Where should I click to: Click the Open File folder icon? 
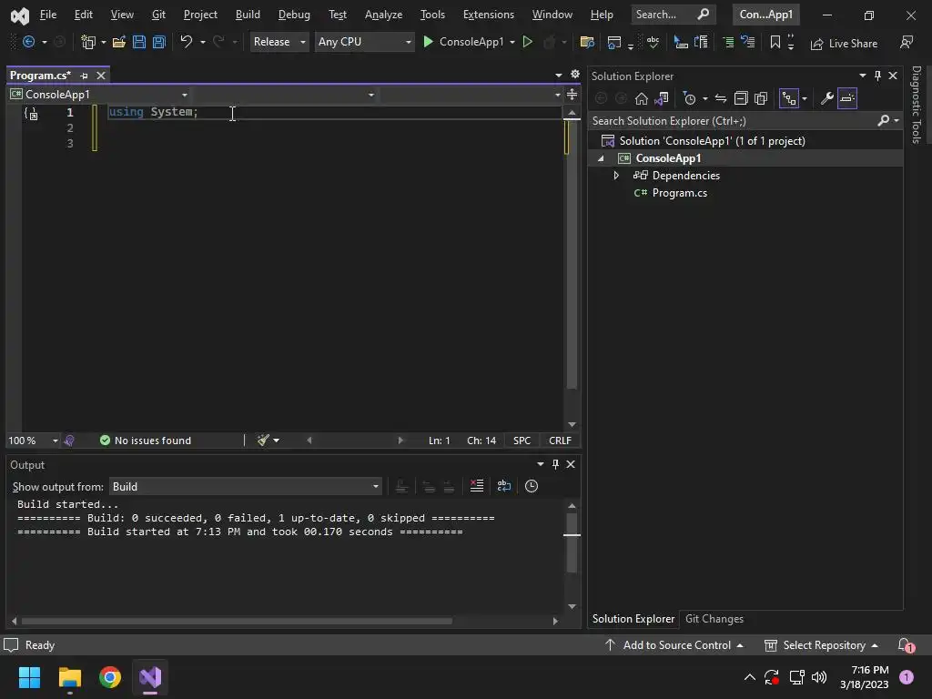[x=119, y=42]
